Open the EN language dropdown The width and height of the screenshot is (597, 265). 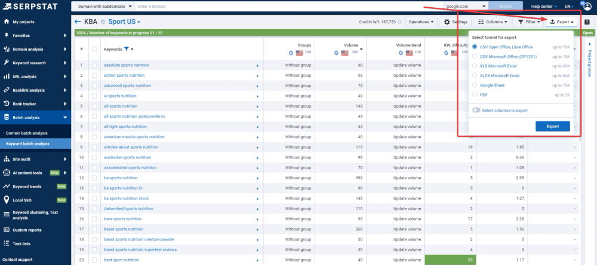point(569,7)
